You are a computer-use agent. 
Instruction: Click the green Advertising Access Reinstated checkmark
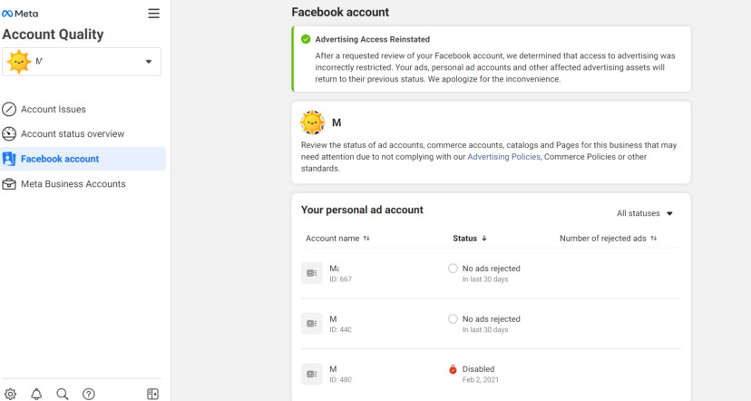(306, 39)
